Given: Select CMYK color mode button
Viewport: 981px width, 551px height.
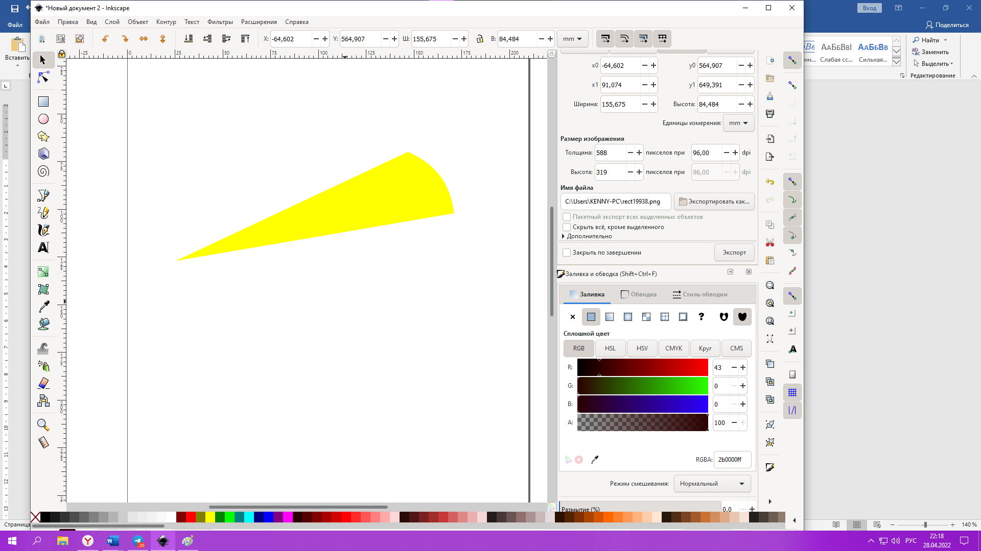Looking at the screenshot, I should [674, 348].
